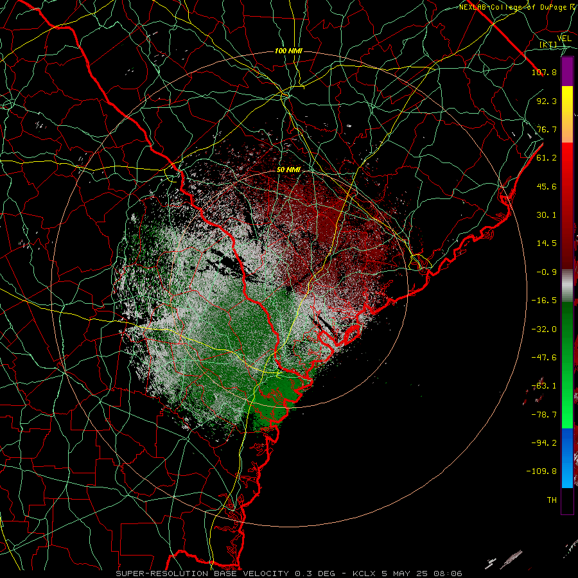Pick the purple segment of velocity color bar
This screenshot has height=578, width=578.
pos(567,71)
